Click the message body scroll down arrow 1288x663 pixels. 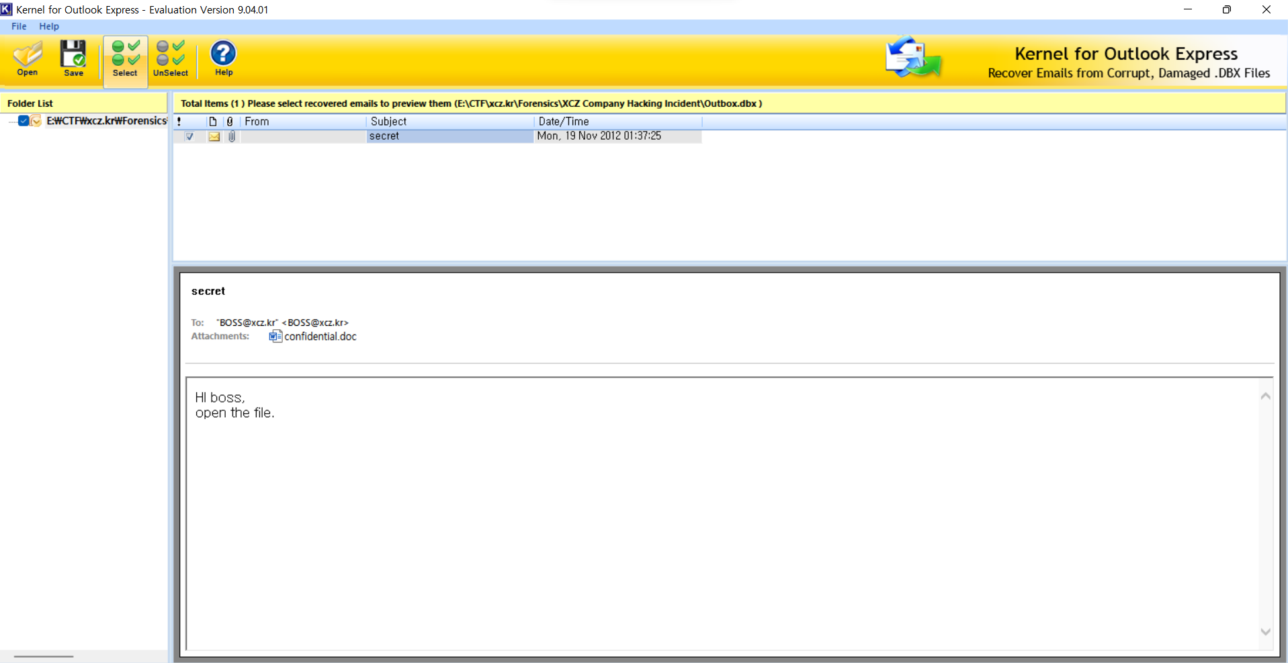[x=1265, y=631]
